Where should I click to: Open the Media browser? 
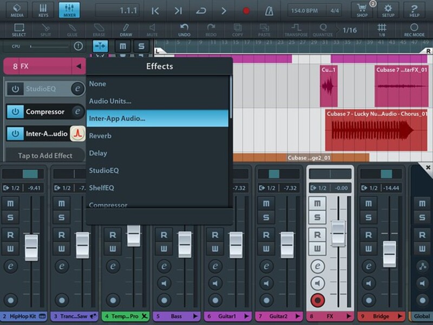[17, 10]
